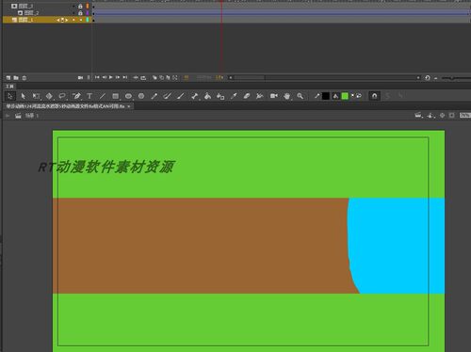Select the Bone tool
The height and width of the screenshot is (352, 471).
(194, 96)
